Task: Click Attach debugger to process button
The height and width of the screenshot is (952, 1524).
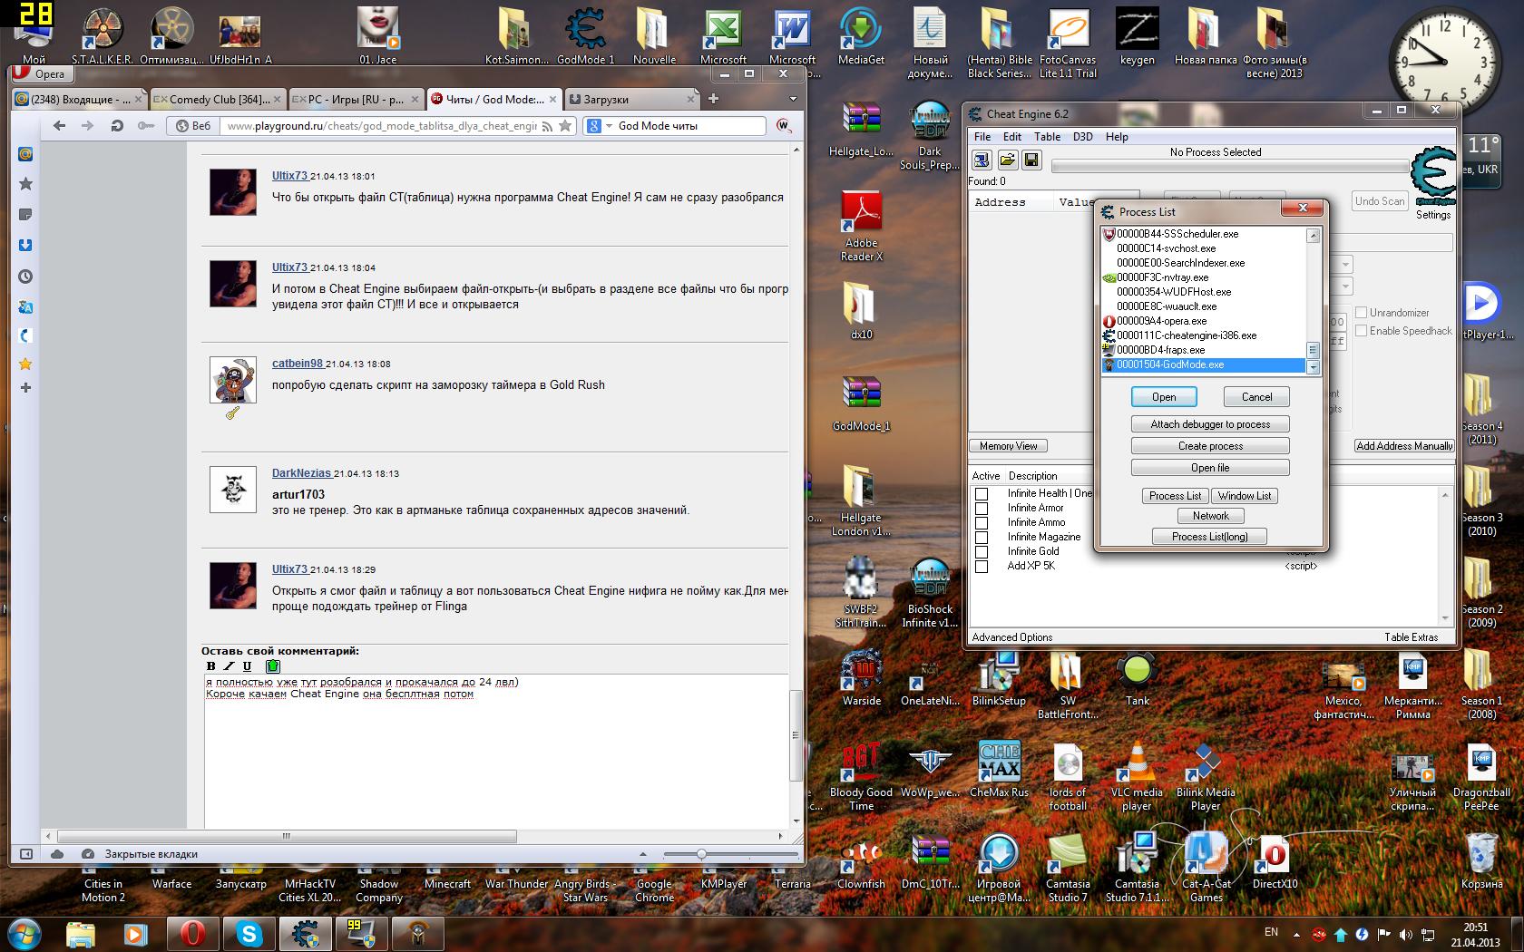Action: [1210, 424]
